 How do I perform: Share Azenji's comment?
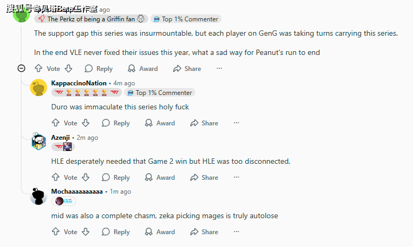point(204,177)
